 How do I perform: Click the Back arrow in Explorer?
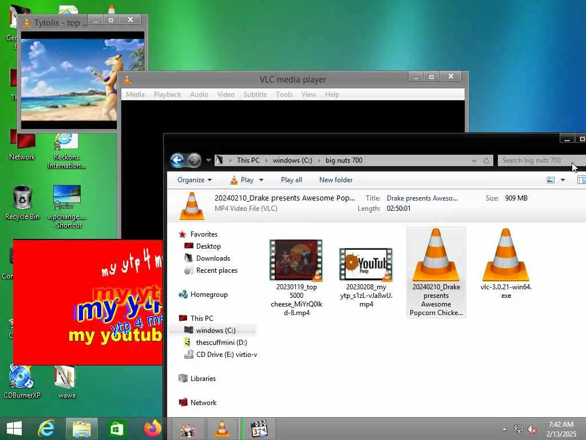(x=177, y=160)
